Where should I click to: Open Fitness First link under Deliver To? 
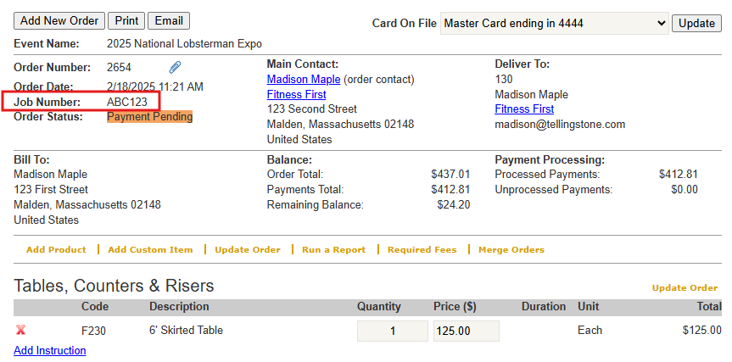point(524,109)
